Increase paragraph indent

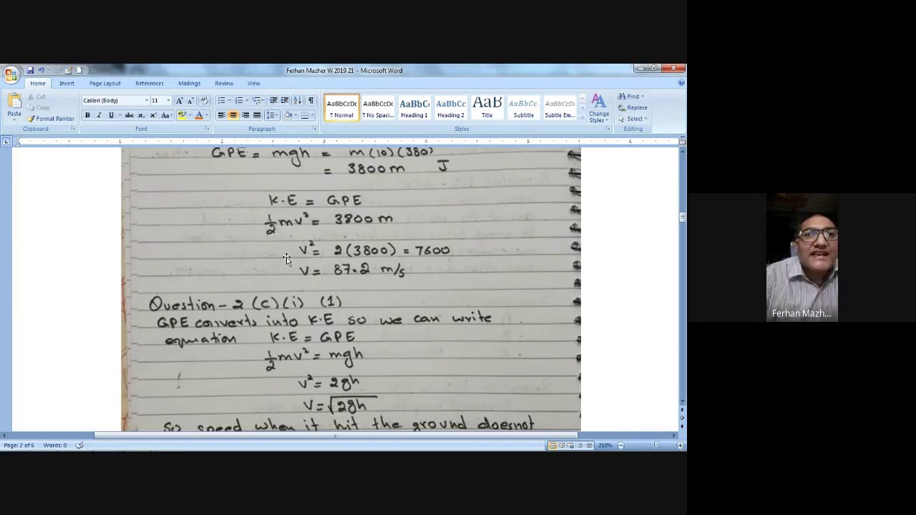click(284, 101)
